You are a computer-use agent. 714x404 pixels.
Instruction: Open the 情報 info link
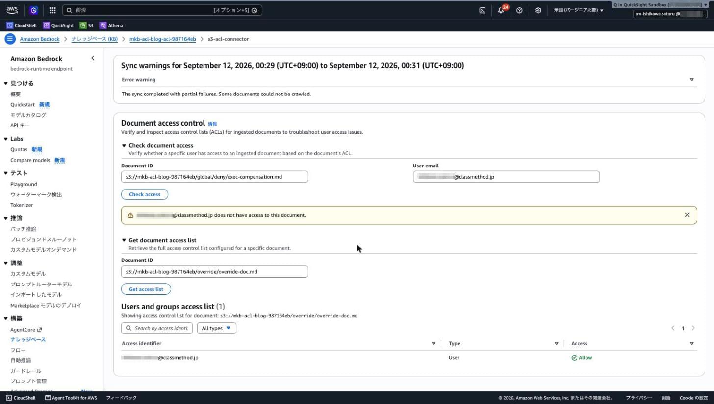[x=212, y=124]
